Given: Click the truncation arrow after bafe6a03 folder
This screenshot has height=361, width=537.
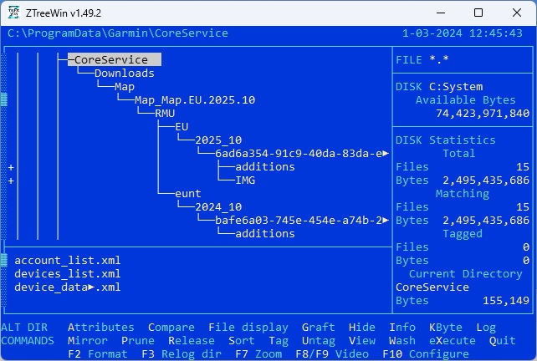Looking at the screenshot, I should pyautogui.click(x=386, y=221).
